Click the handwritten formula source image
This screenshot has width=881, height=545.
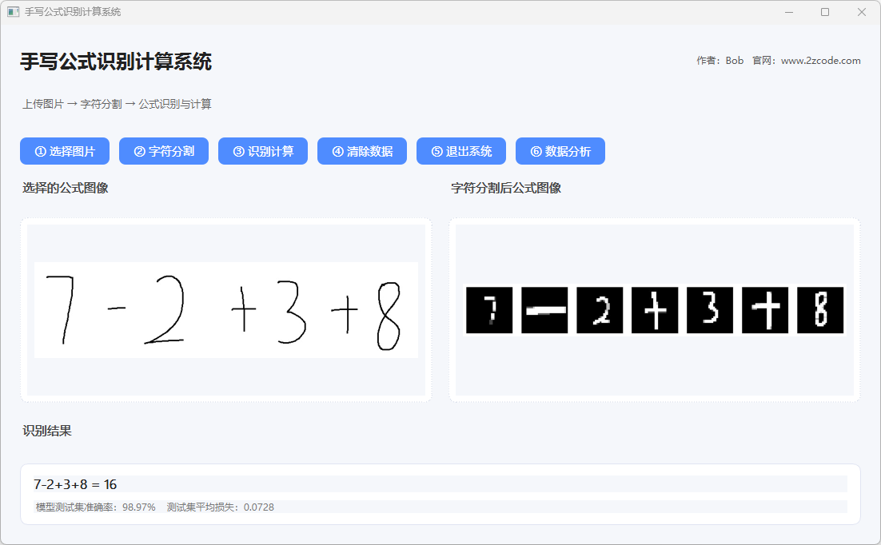coord(226,310)
